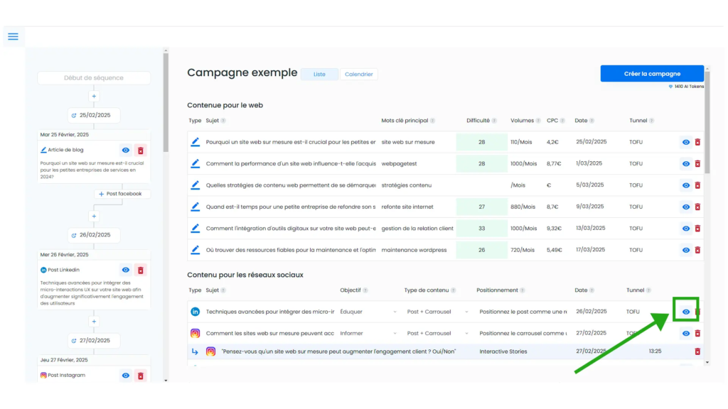Click the left sequence panel scrollbar
728x409 pixels.
[166, 102]
